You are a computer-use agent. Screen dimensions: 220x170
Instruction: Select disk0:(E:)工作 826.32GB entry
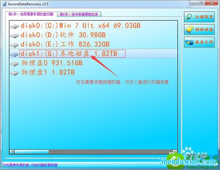[65, 44]
